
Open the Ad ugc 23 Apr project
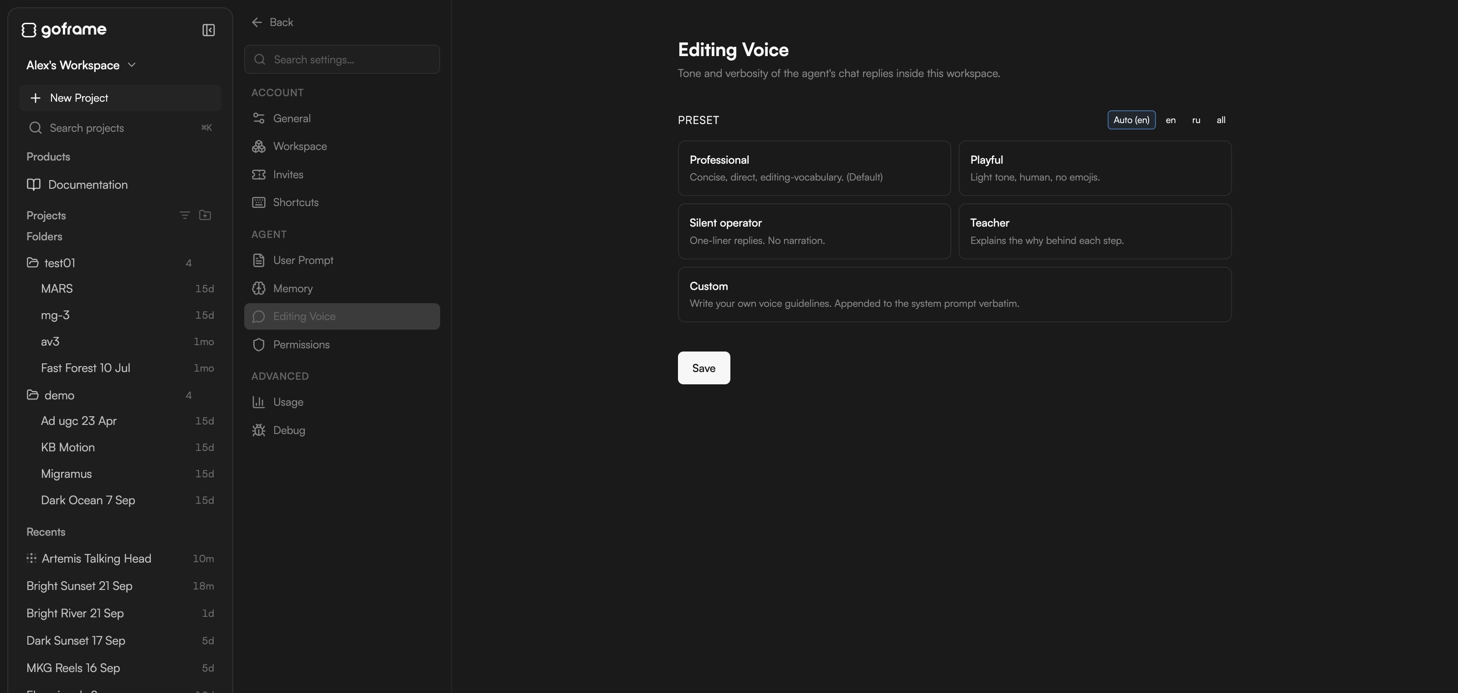(120, 421)
